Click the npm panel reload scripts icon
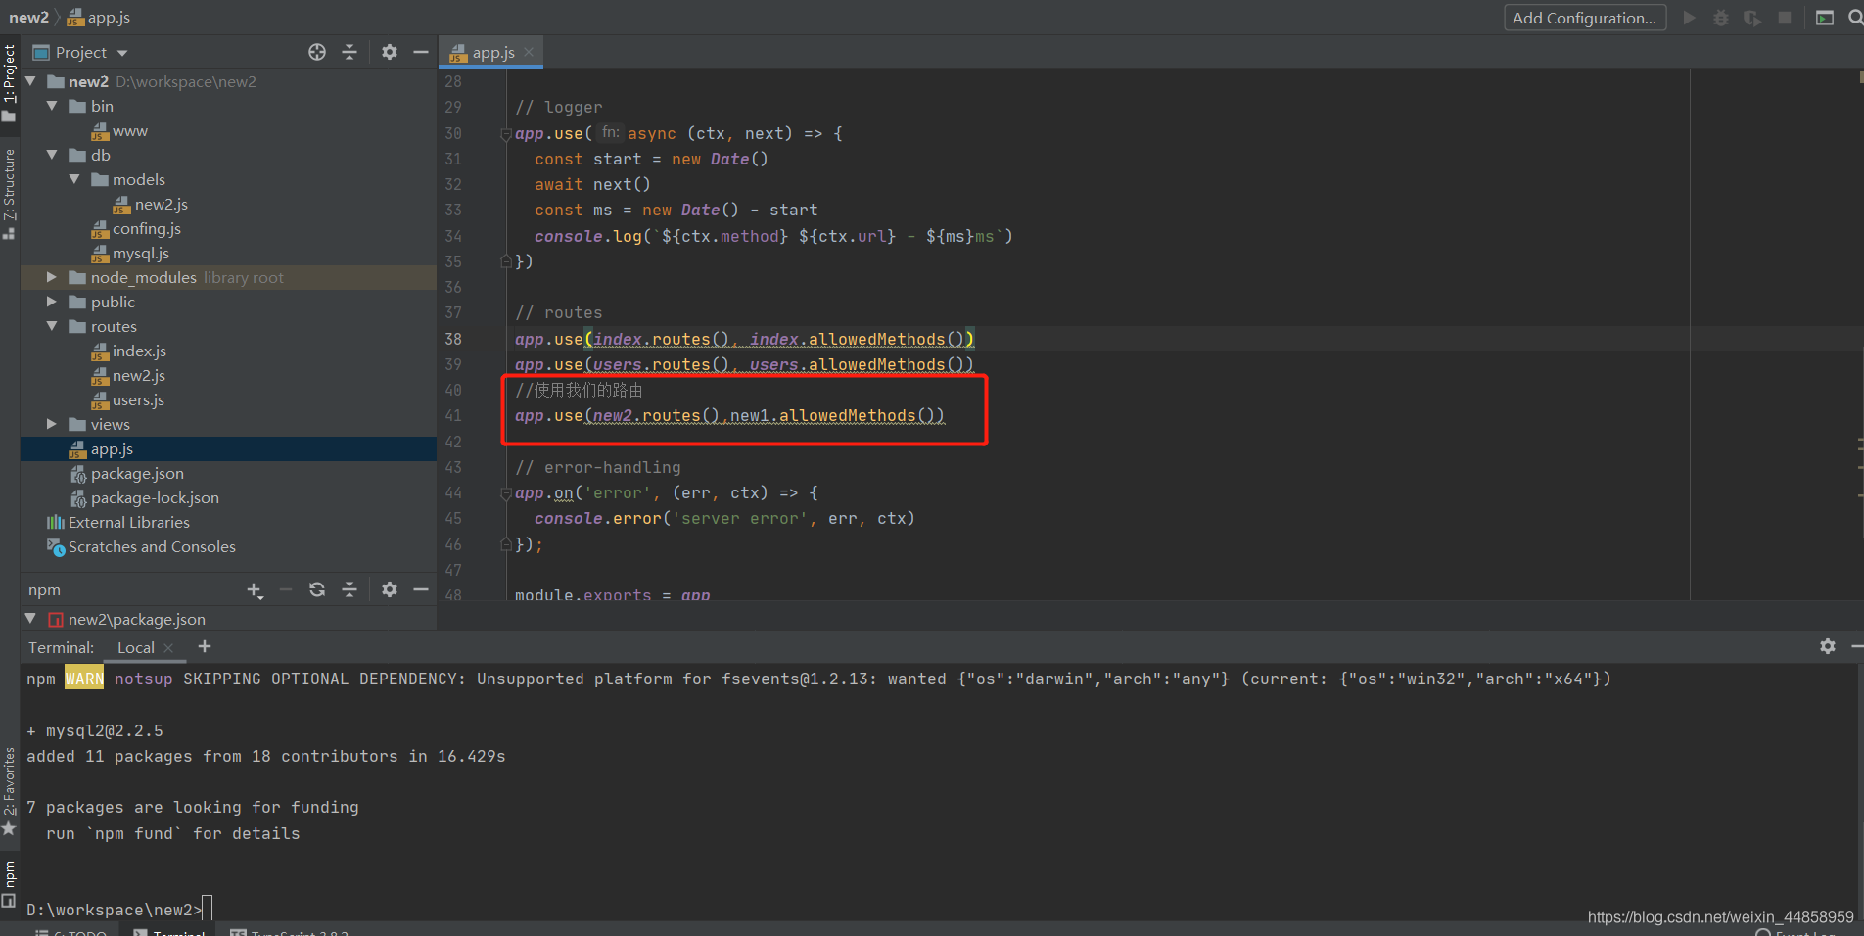This screenshot has width=1864, height=936. coord(317,589)
